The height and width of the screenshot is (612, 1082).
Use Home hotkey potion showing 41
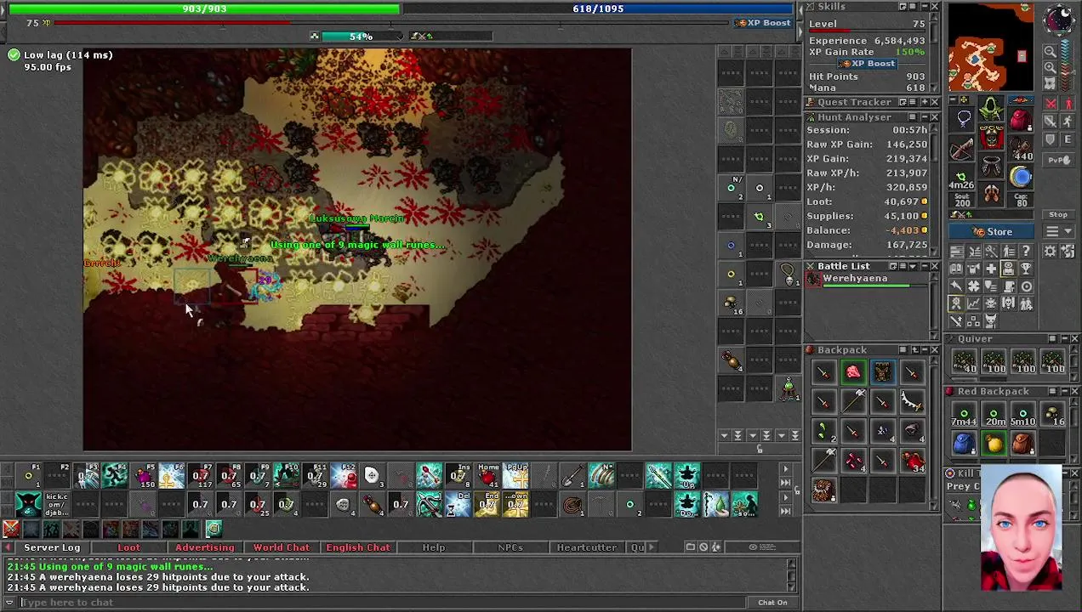click(x=487, y=476)
